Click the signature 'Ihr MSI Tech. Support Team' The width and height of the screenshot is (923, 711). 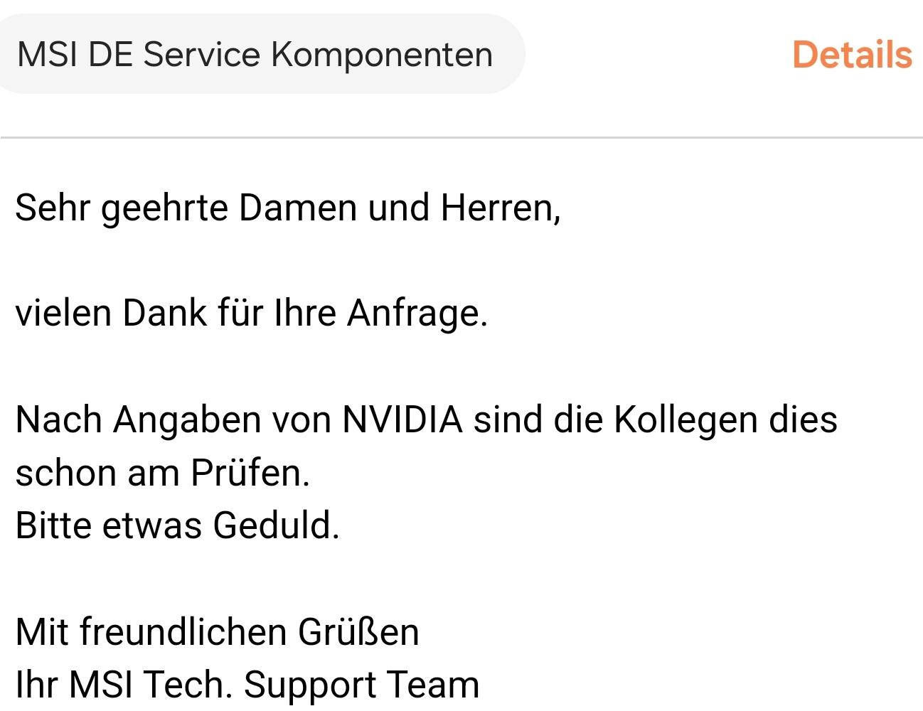pyautogui.click(x=247, y=684)
